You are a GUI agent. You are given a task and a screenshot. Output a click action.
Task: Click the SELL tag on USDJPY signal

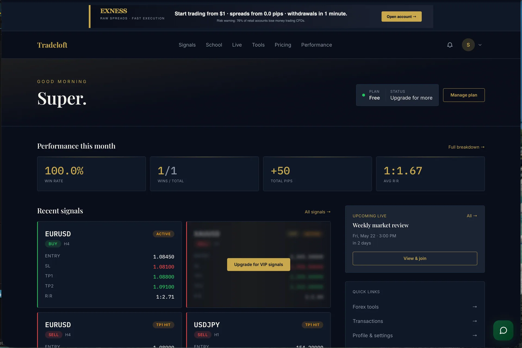(203, 335)
